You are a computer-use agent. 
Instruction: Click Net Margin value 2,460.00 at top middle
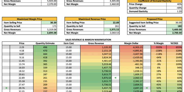[x=112, y=4]
